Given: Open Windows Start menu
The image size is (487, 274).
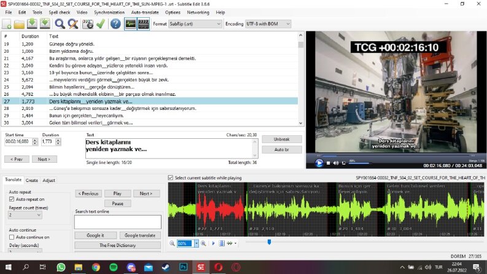Looking at the screenshot, I should tap(9, 267).
